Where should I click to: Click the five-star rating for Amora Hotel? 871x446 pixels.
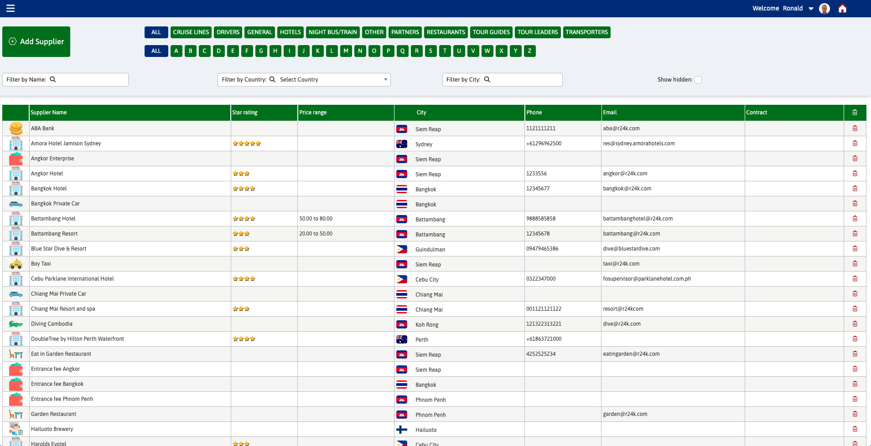(x=246, y=143)
